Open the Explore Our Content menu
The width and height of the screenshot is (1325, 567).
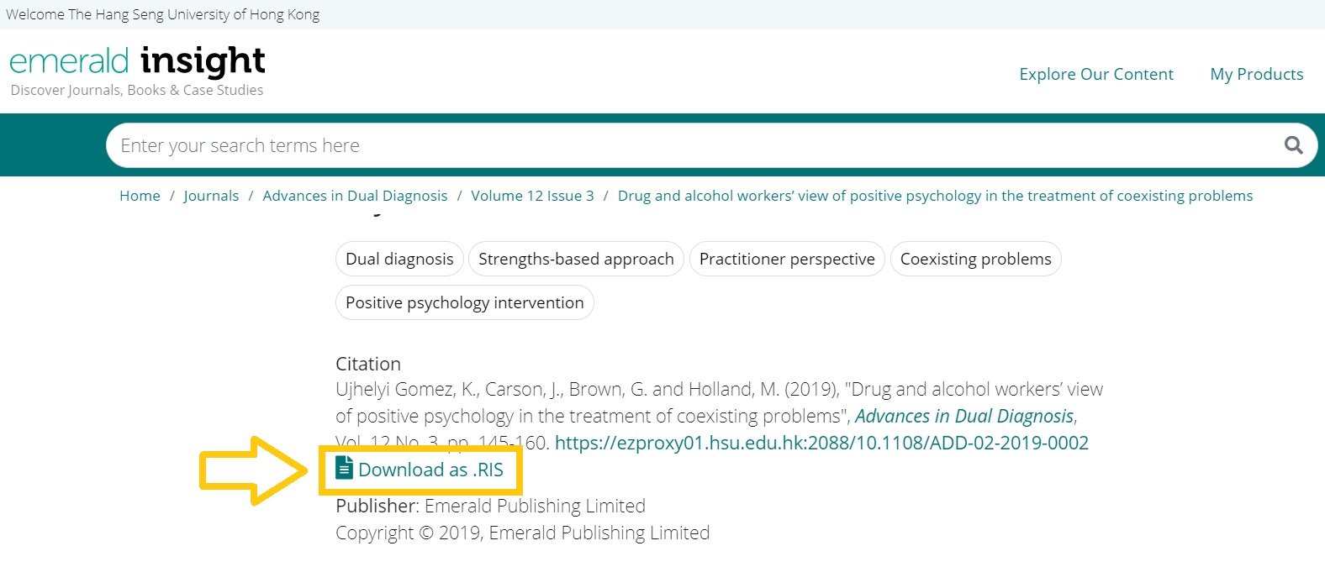click(x=1096, y=74)
